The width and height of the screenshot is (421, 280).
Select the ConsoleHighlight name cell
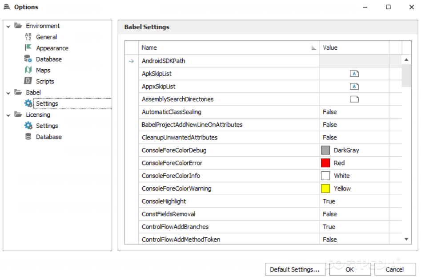point(229,201)
